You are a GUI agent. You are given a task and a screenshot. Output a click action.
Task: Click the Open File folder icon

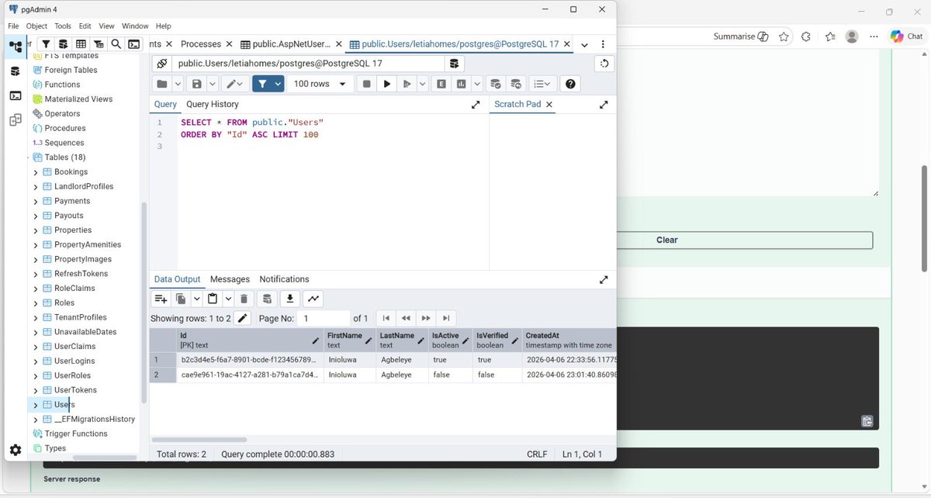162,84
